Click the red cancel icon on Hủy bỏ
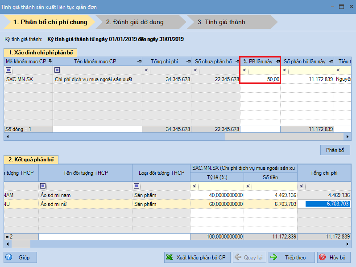 coord(322,257)
